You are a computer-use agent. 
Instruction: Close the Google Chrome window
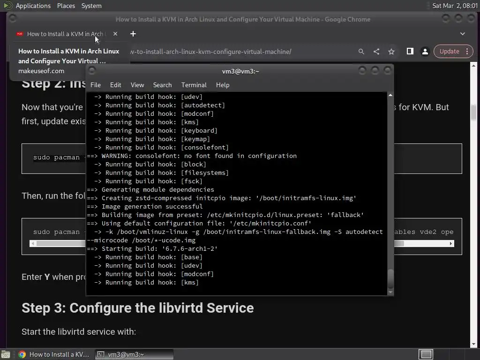471,18
